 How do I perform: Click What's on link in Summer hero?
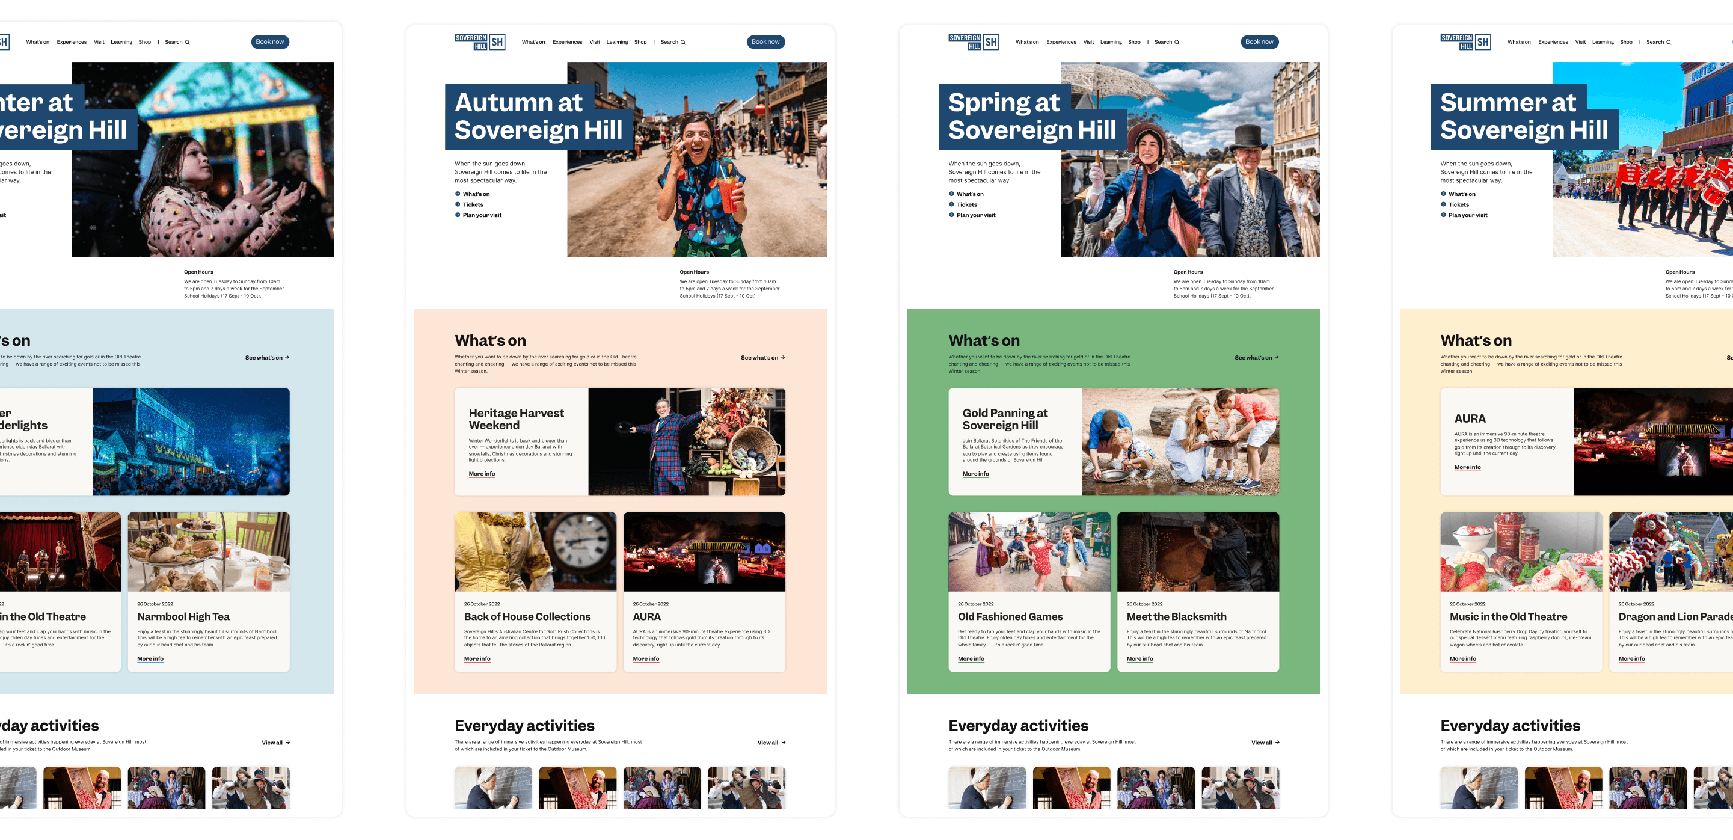pyautogui.click(x=1461, y=194)
